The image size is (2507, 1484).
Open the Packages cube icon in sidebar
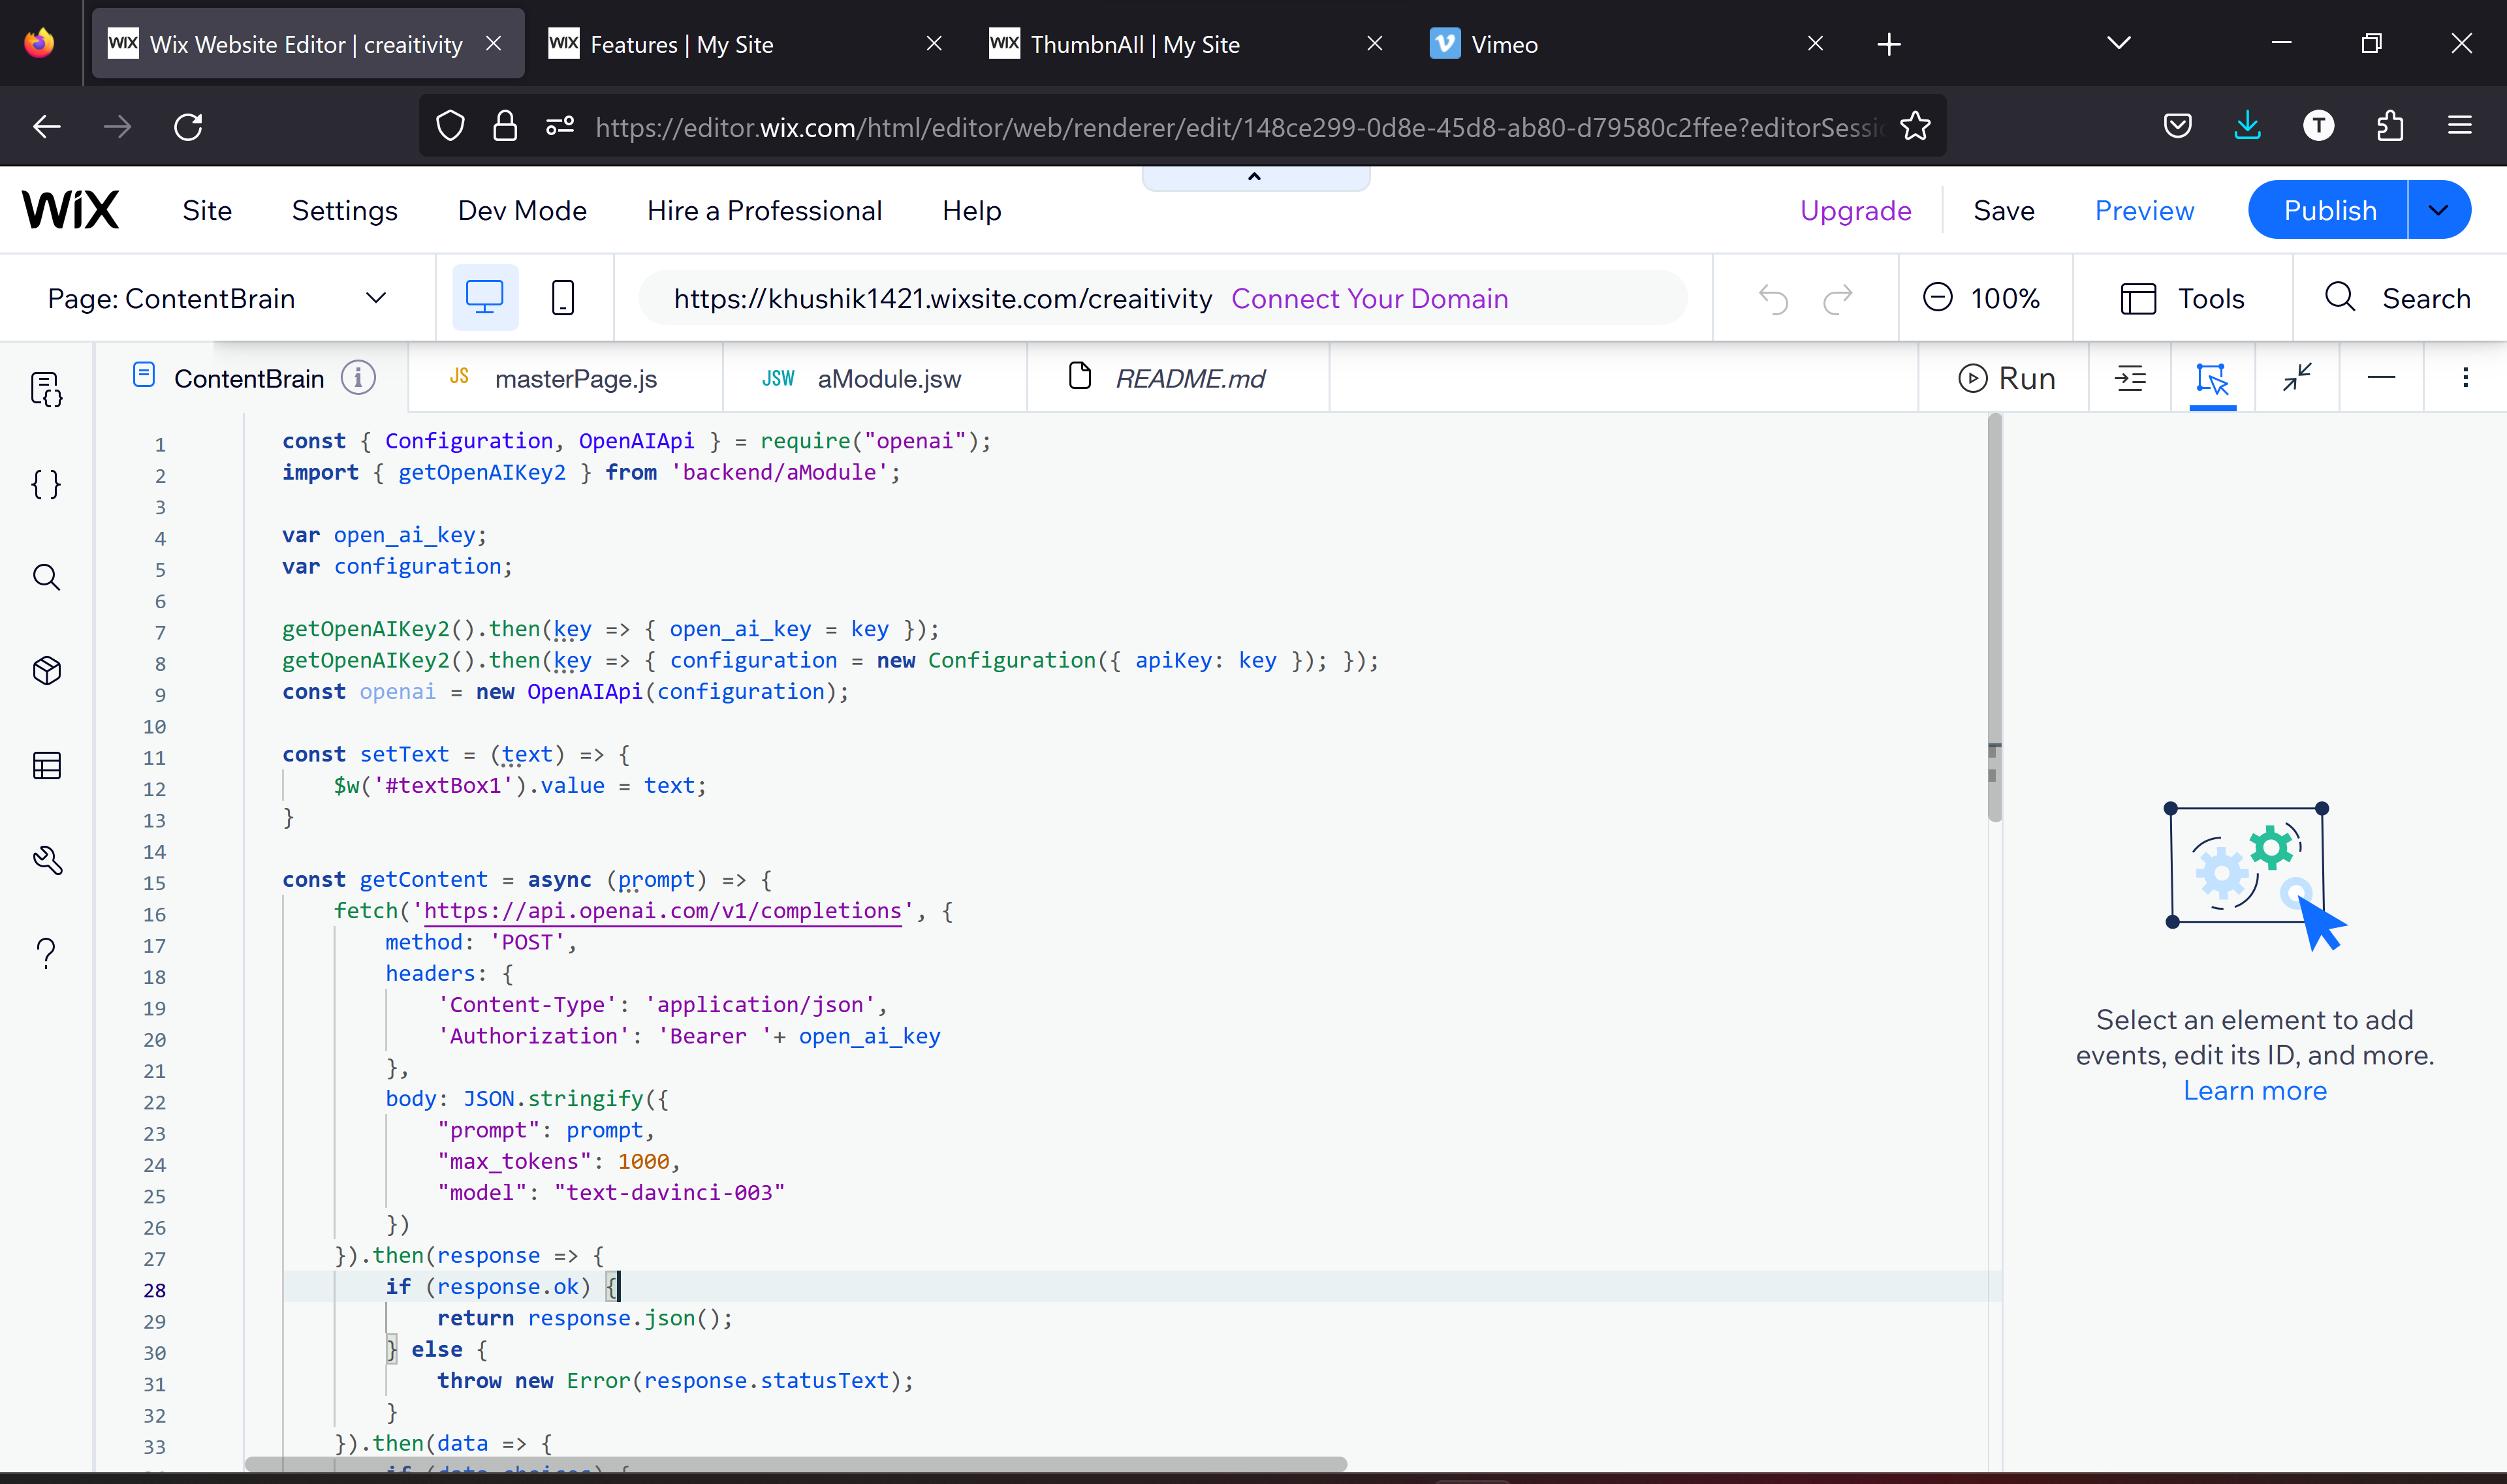click(46, 670)
